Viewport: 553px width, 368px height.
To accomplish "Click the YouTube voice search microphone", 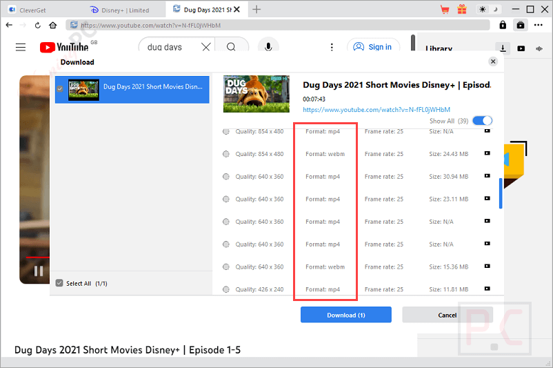I will tap(267, 47).
